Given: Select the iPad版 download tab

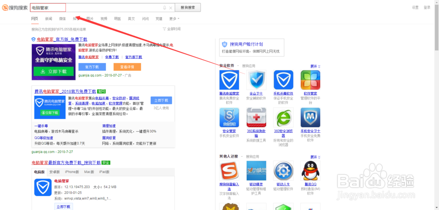Looking at the screenshot, I should click(x=104, y=172).
